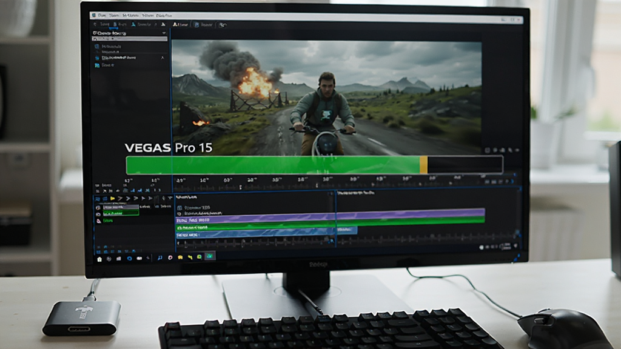Click the yellow handle on the green progress bar

[423, 165]
